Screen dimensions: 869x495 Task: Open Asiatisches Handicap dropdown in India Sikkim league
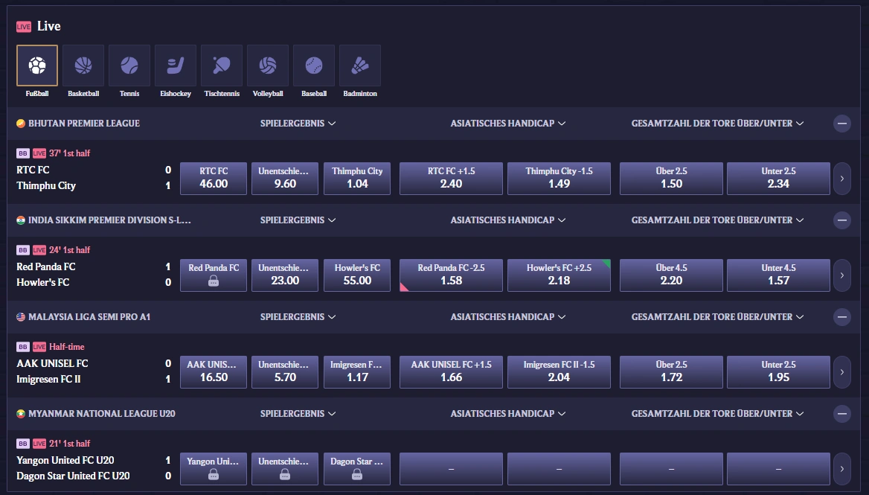[507, 220]
